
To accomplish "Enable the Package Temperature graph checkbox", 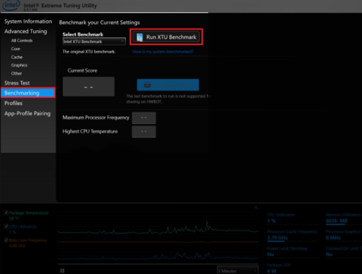I will click(x=6, y=213).
